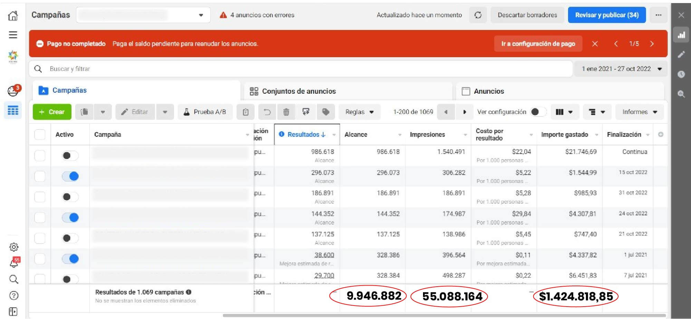Open the home icon in sidebar
Viewport: 691px width, 319px height.
click(x=13, y=16)
